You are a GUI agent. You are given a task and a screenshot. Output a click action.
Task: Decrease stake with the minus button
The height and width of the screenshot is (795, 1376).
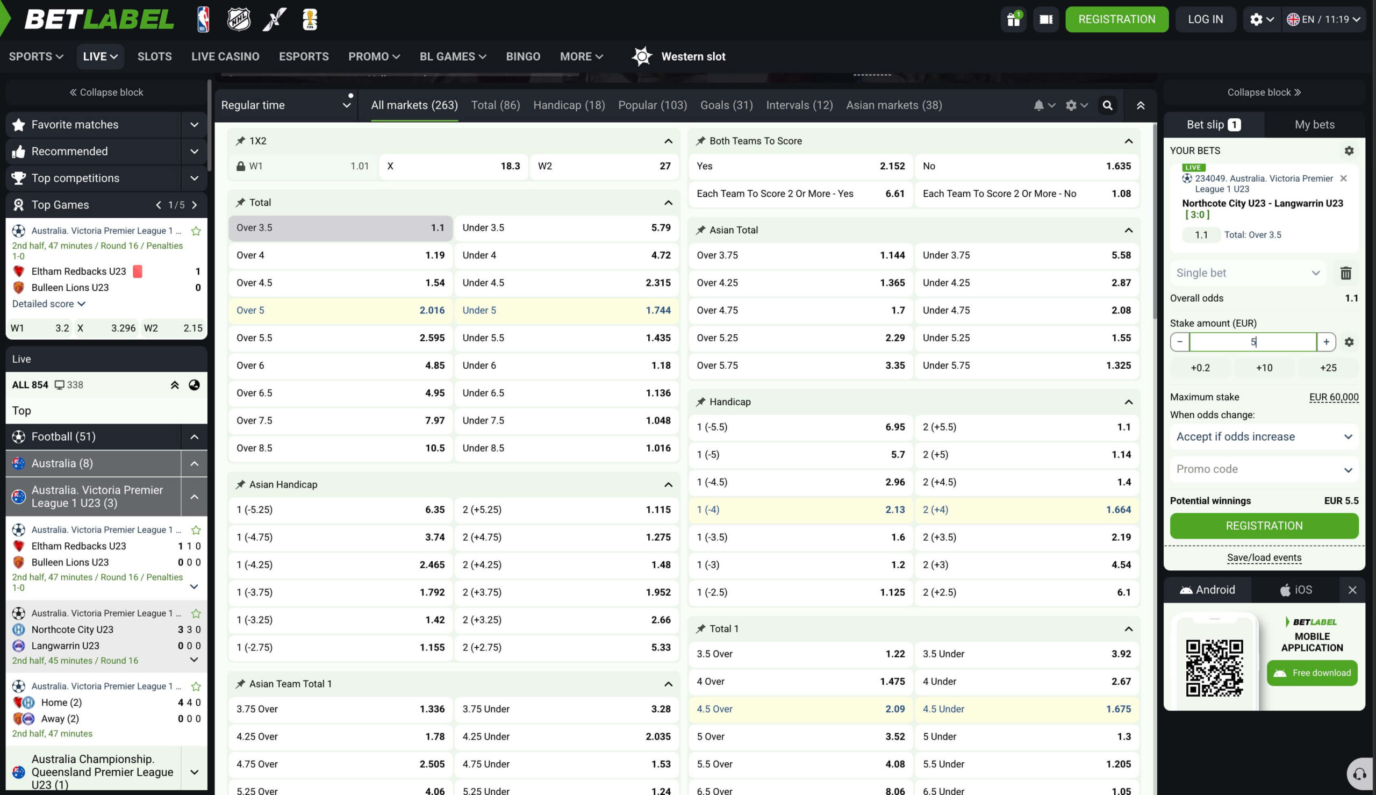pos(1179,342)
